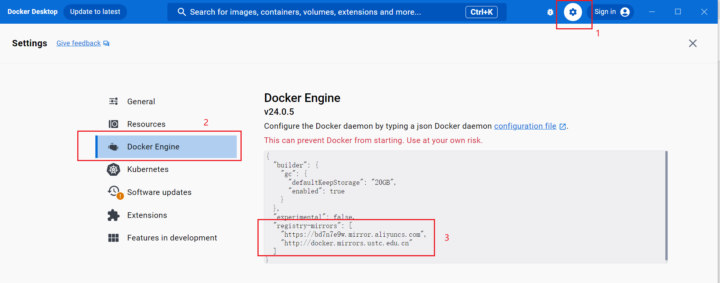This screenshot has height=283, width=720.
Task: Click the search magnifier icon
Action: [x=182, y=12]
